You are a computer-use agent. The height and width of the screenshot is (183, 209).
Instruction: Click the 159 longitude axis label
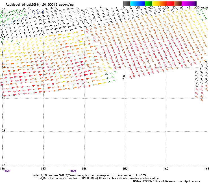(x=125, y=169)
